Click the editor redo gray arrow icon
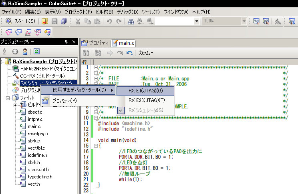Screen dimensions: 298x194 tap(120, 53)
